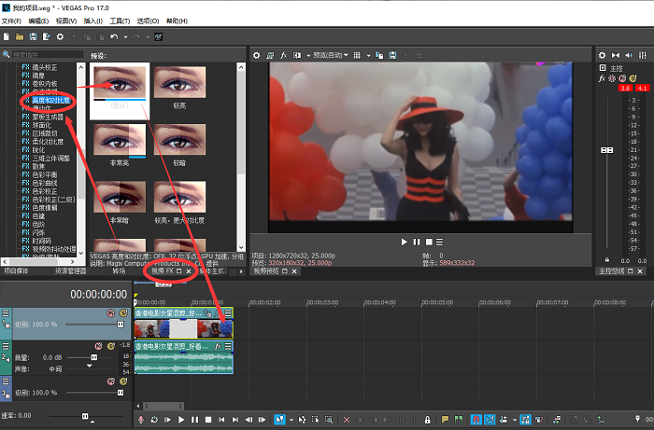
Task: Open the 工具(T) menu
Action: [120, 19]
